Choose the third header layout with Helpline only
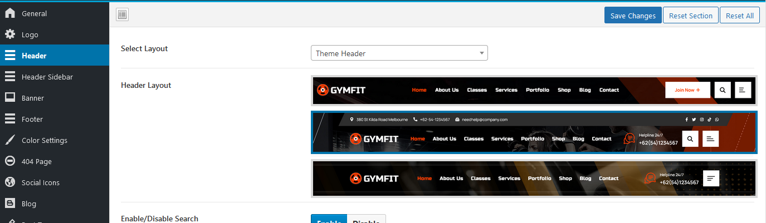 pyautogui.click(x=534, y=178)
